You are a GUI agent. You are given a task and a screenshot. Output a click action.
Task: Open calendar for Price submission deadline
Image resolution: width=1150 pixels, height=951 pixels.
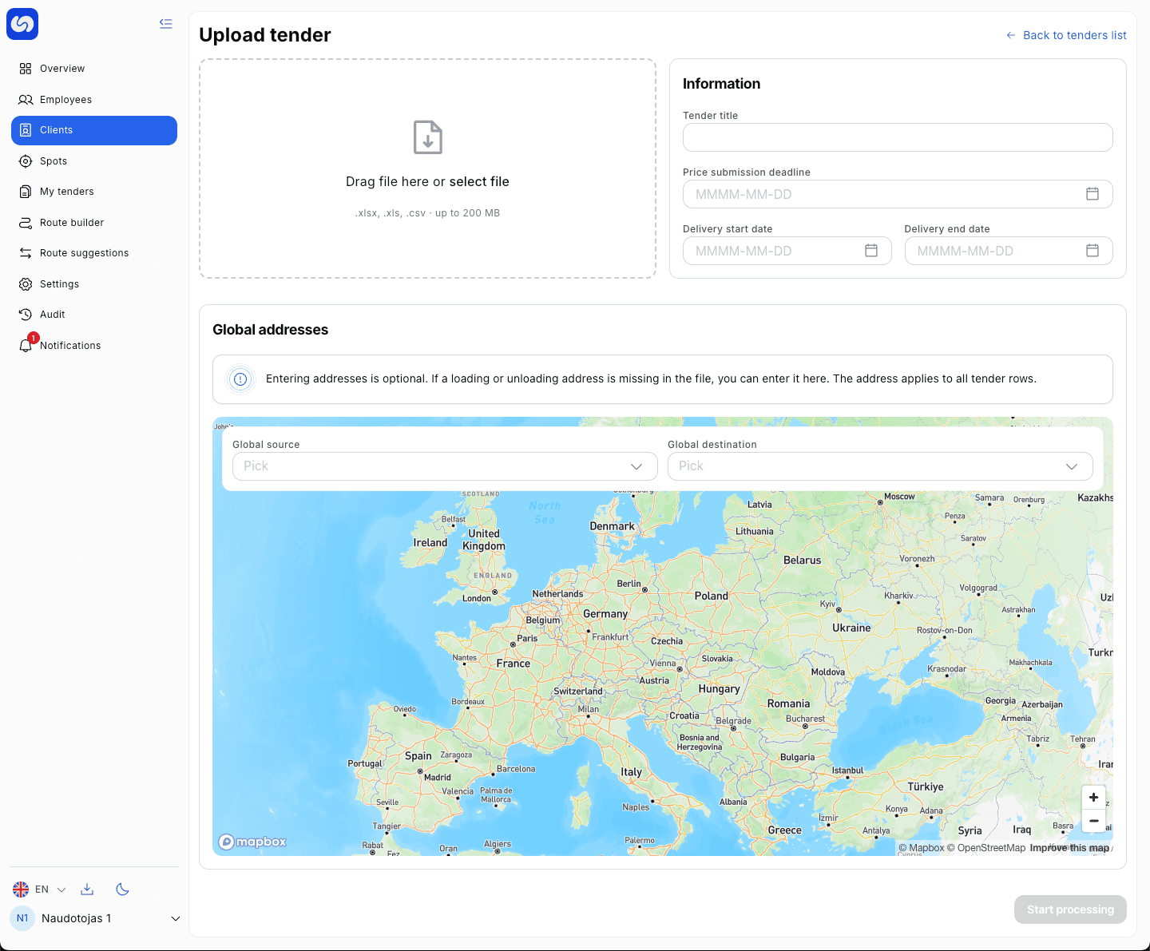coord(1092,194)
